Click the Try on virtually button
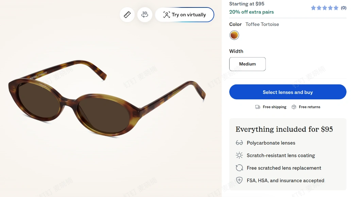 [185, 15]
